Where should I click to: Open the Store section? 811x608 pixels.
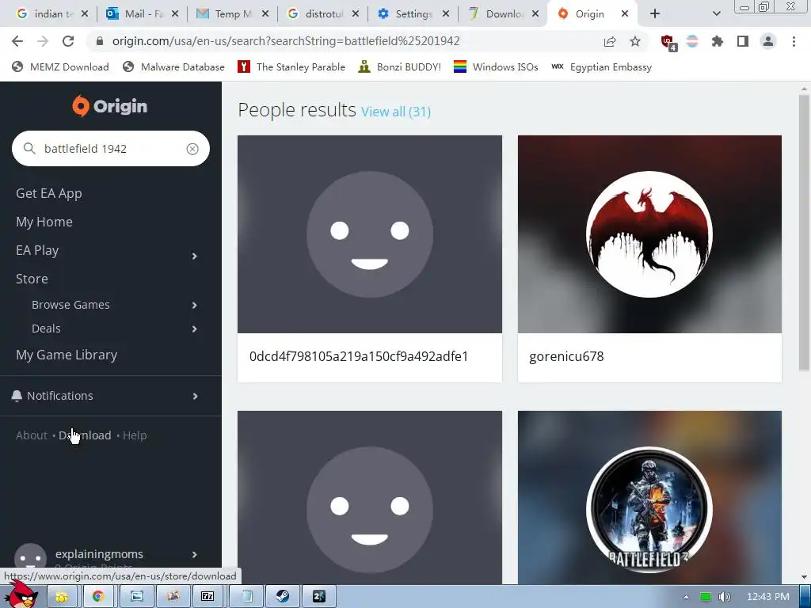[32, 279]
